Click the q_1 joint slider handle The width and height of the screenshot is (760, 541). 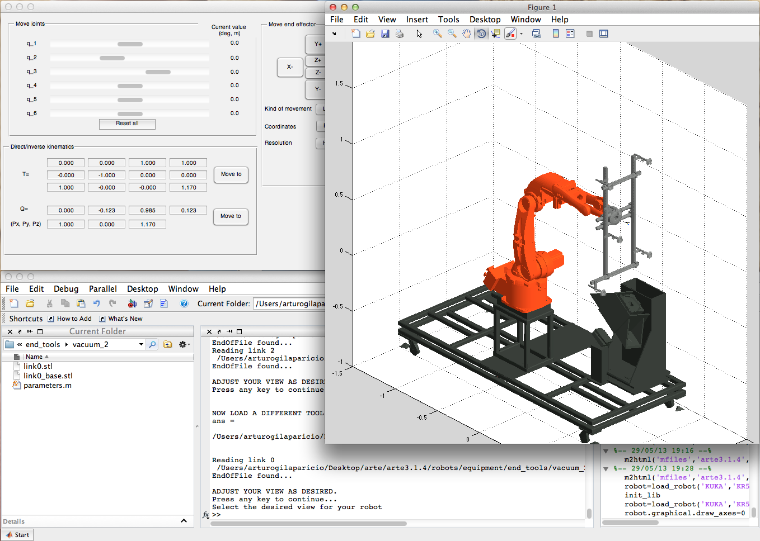point(130,44)
